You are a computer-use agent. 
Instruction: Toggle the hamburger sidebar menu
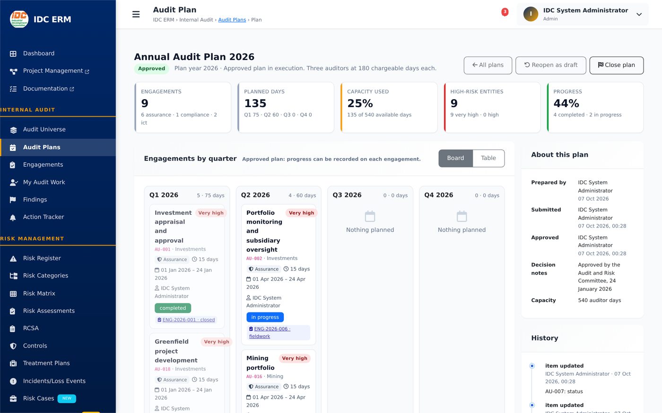[136, 14]
